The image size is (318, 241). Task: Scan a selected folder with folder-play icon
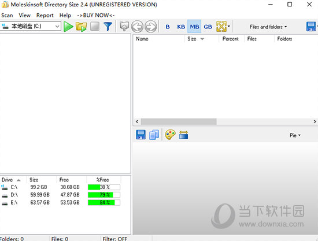pyautogui.click(x=82, y=27)
